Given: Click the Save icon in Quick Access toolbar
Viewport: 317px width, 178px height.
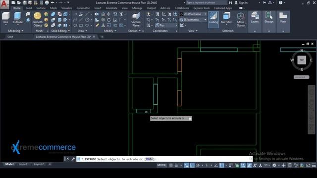Looking at the screenshot, I should click(x=24, y=2).
